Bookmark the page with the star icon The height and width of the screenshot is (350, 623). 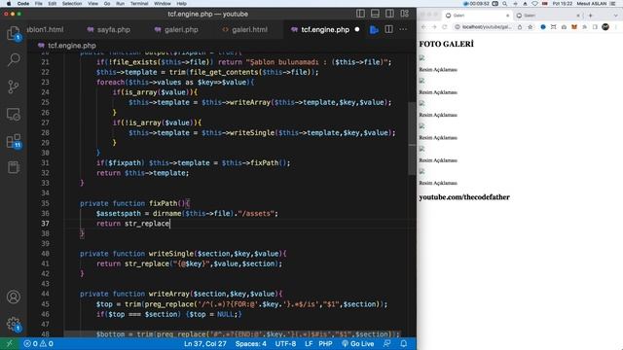[530, 27]
